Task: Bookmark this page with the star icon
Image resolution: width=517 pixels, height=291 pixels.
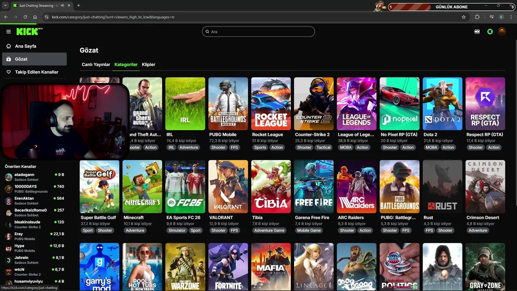Action: [x=464, y=17]
